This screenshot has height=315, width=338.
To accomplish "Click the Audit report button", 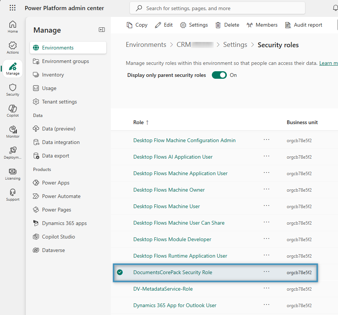I will pyautogui.click(x=304, y=25).
